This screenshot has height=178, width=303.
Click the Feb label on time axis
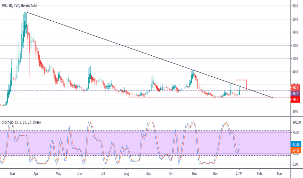pos(259,173)
